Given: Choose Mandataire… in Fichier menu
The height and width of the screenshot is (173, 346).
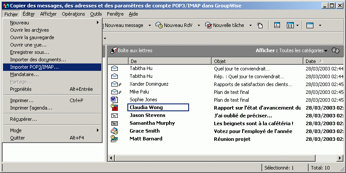Looking at the screenshot, I should pos(52,75).
